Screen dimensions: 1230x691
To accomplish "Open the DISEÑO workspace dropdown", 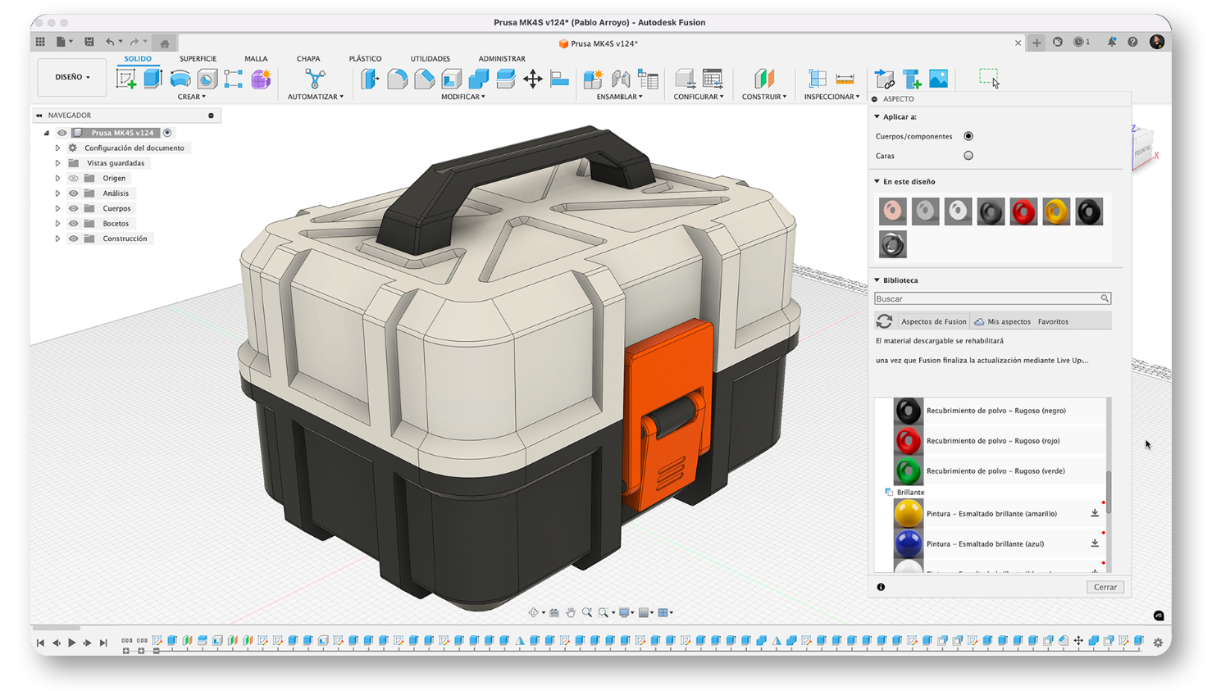I will point(72,77).
